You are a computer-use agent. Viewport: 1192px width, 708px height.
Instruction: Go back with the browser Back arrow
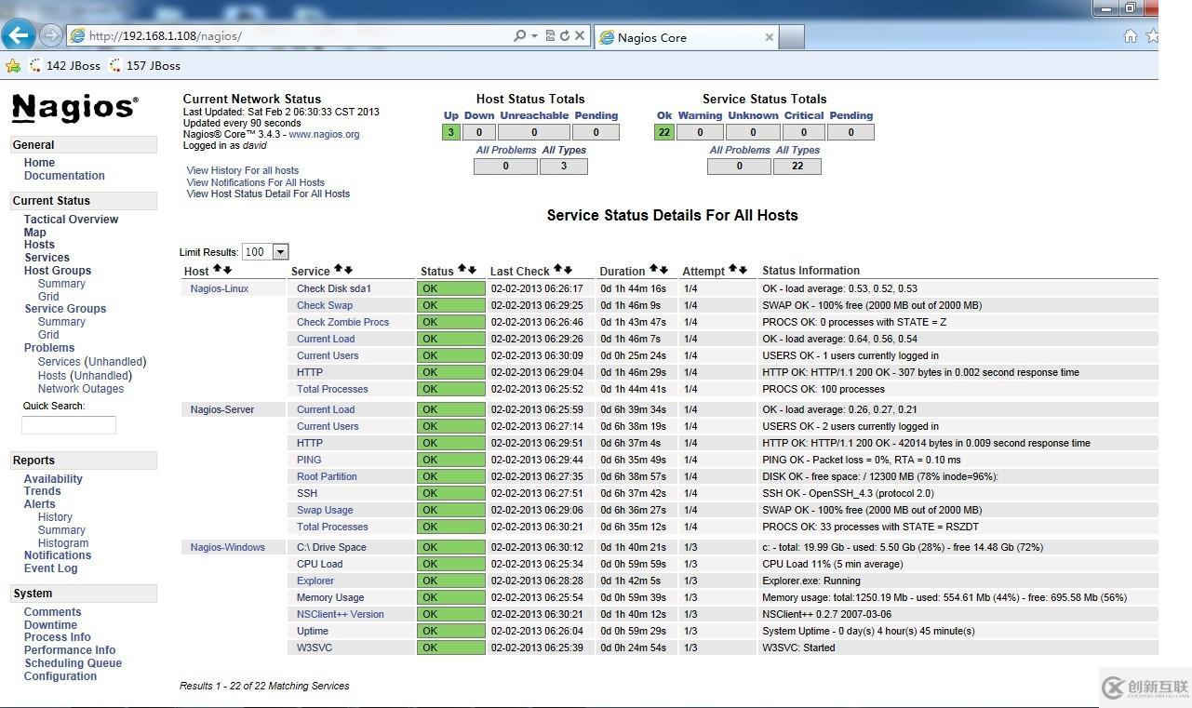(x=19, y=35)
